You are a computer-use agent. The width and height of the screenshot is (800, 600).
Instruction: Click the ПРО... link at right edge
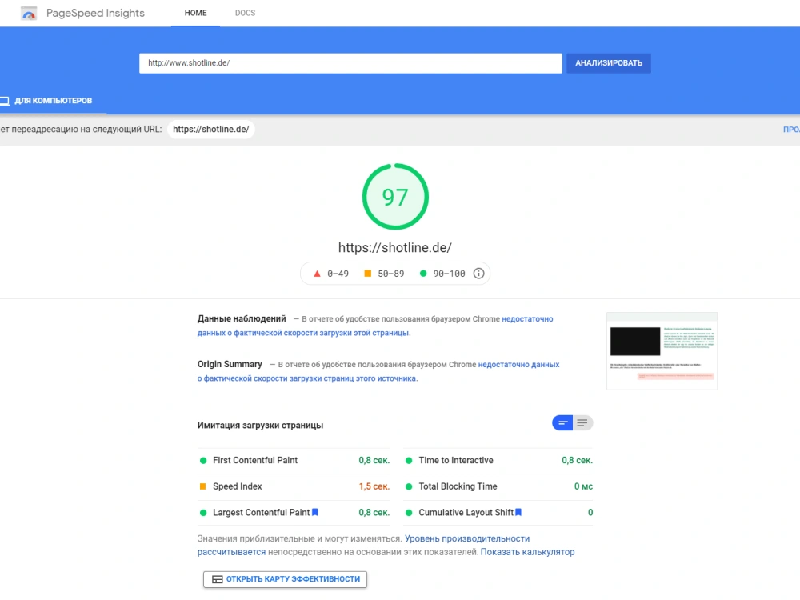(791, 130)
